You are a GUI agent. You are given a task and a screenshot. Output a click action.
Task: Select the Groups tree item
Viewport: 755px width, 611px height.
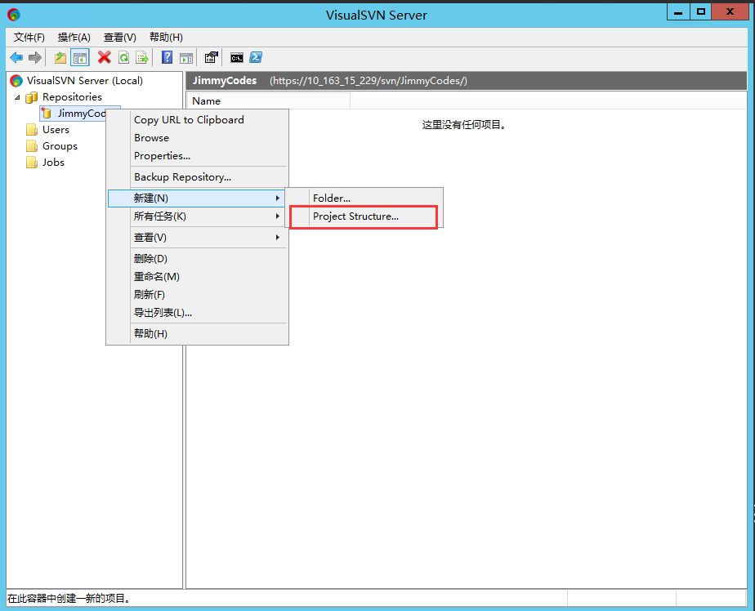(60, 146)
